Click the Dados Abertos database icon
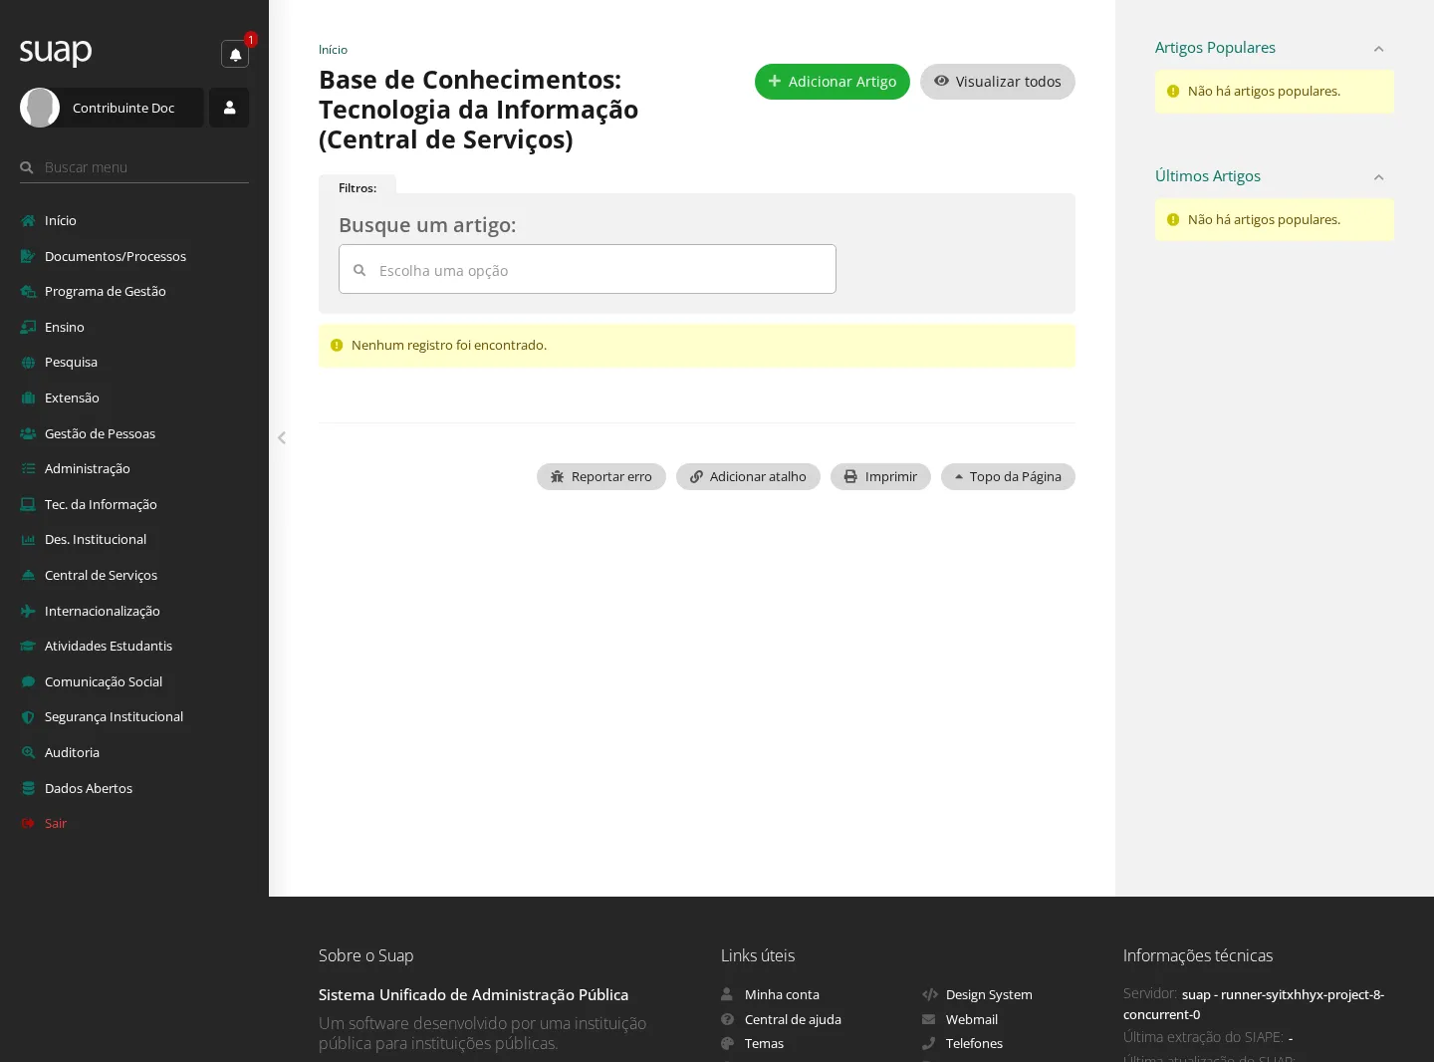Viewport: 1434px width, 1062px height. point(28,788)
